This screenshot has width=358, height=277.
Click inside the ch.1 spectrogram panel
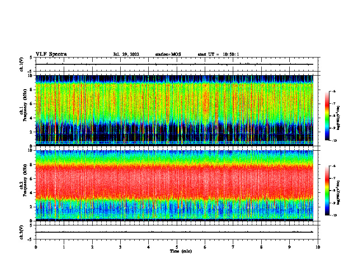coord(174,110)
